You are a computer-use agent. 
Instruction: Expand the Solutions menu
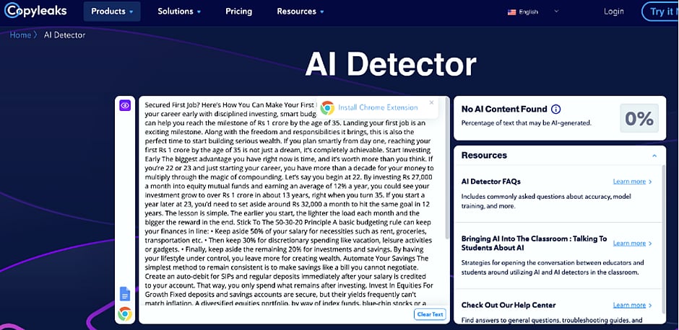[x=179, y=12]
